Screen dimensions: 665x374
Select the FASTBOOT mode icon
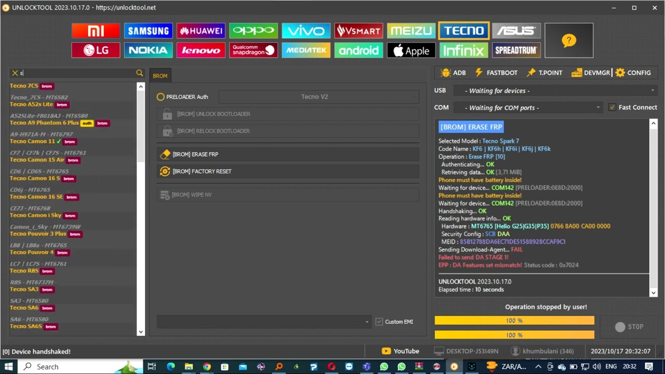click(478, 73)
